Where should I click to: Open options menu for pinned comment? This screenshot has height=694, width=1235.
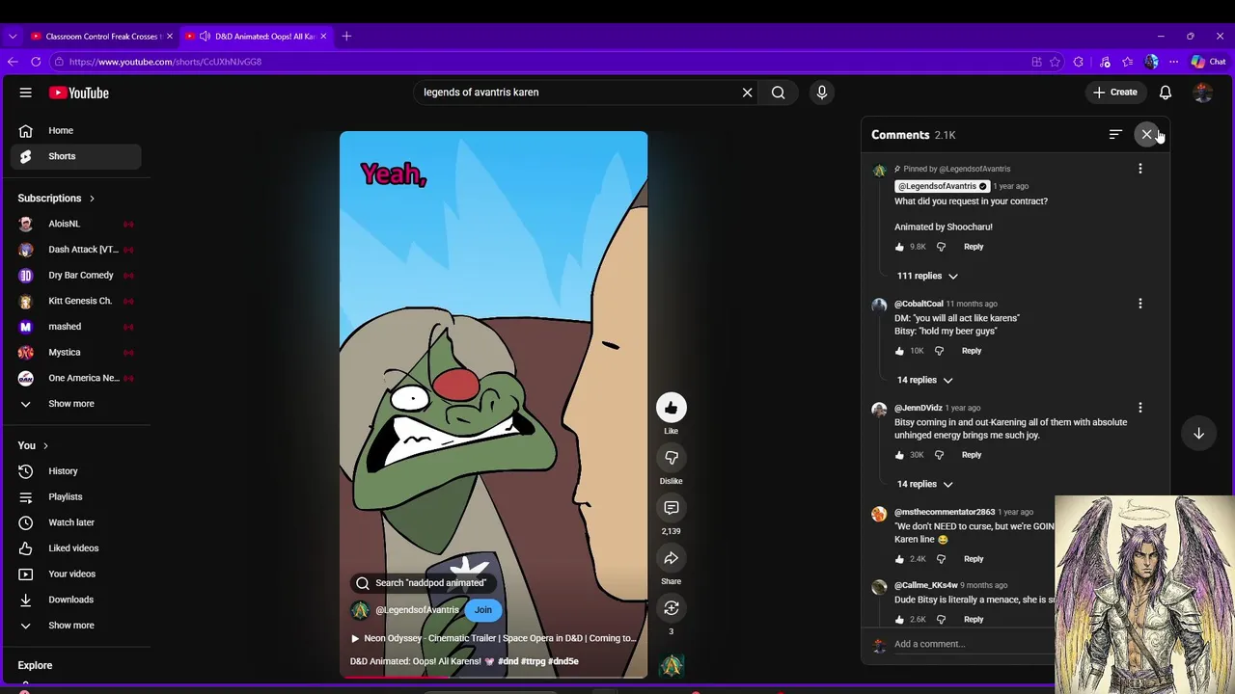tap(1140, 170)
